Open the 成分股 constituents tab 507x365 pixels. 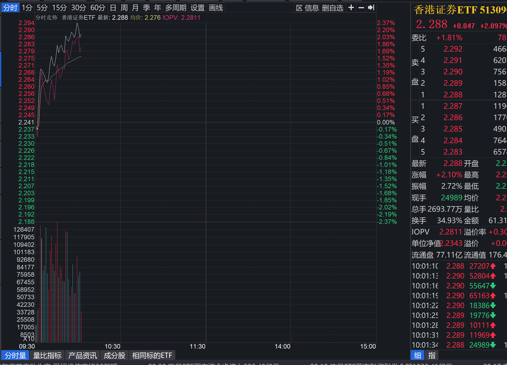tap(115, 355)
